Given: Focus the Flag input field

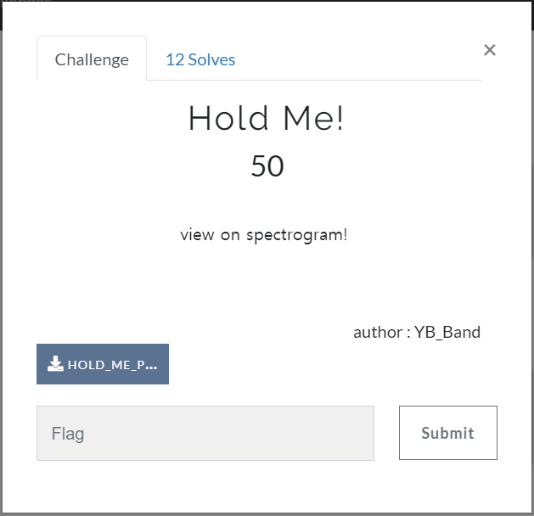Looking at the screenshot, I should point(205,433).
